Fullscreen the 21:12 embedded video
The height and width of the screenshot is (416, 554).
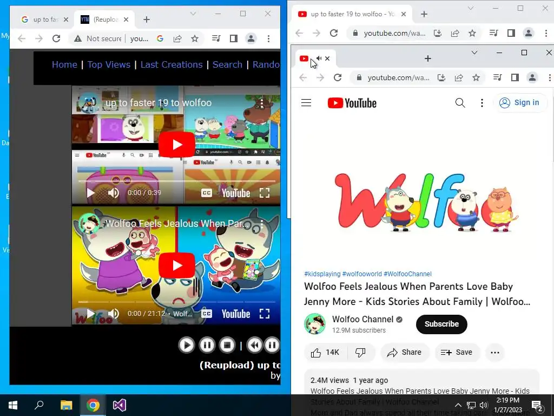coord(265,314)
